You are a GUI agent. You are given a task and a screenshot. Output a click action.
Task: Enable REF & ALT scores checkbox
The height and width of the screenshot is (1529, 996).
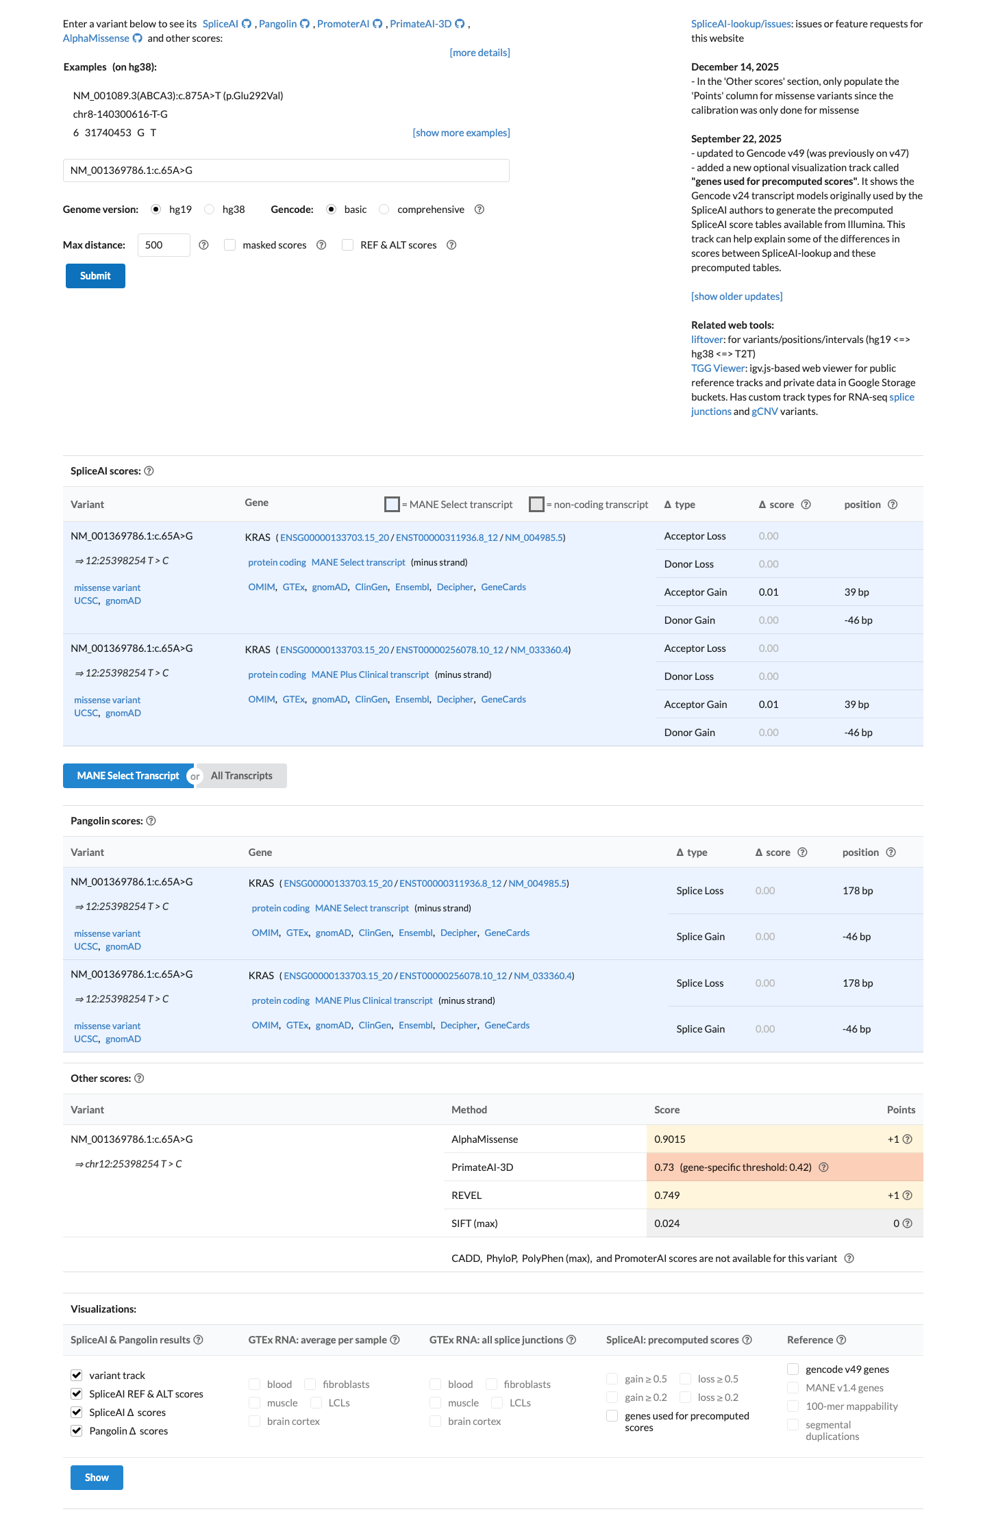click(x=348, y=245)
